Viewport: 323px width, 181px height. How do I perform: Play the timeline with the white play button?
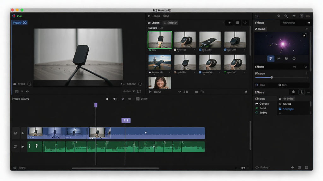point(107,99)
